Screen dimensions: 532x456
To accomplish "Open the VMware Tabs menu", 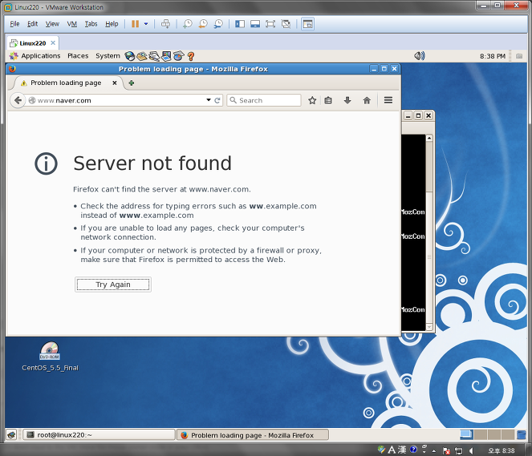I will coord(91,24).
